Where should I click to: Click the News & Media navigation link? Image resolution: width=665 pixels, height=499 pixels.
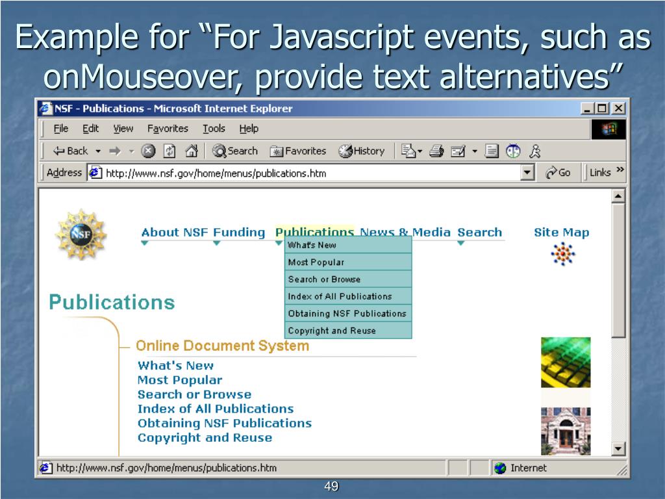[x=405, y=233]
